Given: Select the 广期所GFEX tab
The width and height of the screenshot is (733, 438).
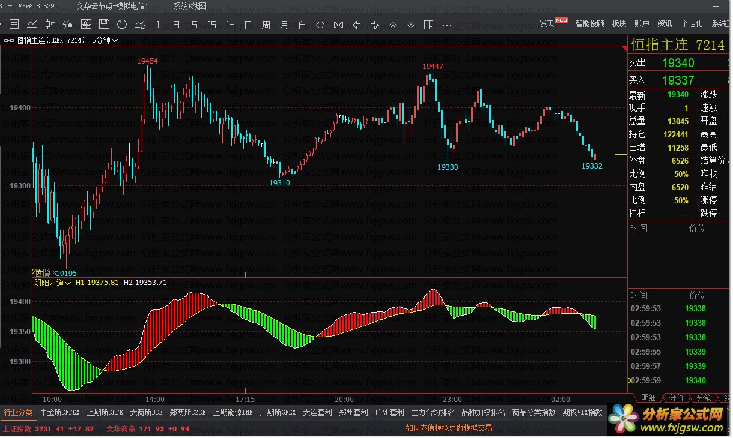Looking at the screenshot, I should point(278,412).
